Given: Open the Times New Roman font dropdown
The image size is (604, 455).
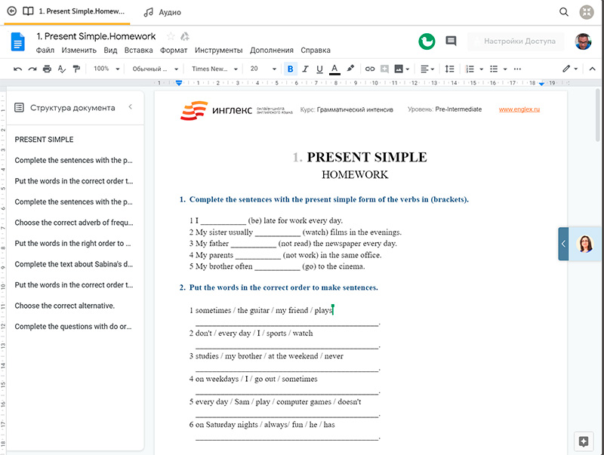Looking at the screenshot, I should (x=214, y=69).
